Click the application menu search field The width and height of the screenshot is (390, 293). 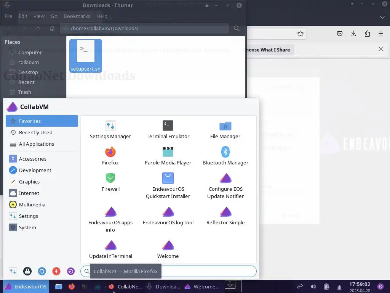(168, 271)
